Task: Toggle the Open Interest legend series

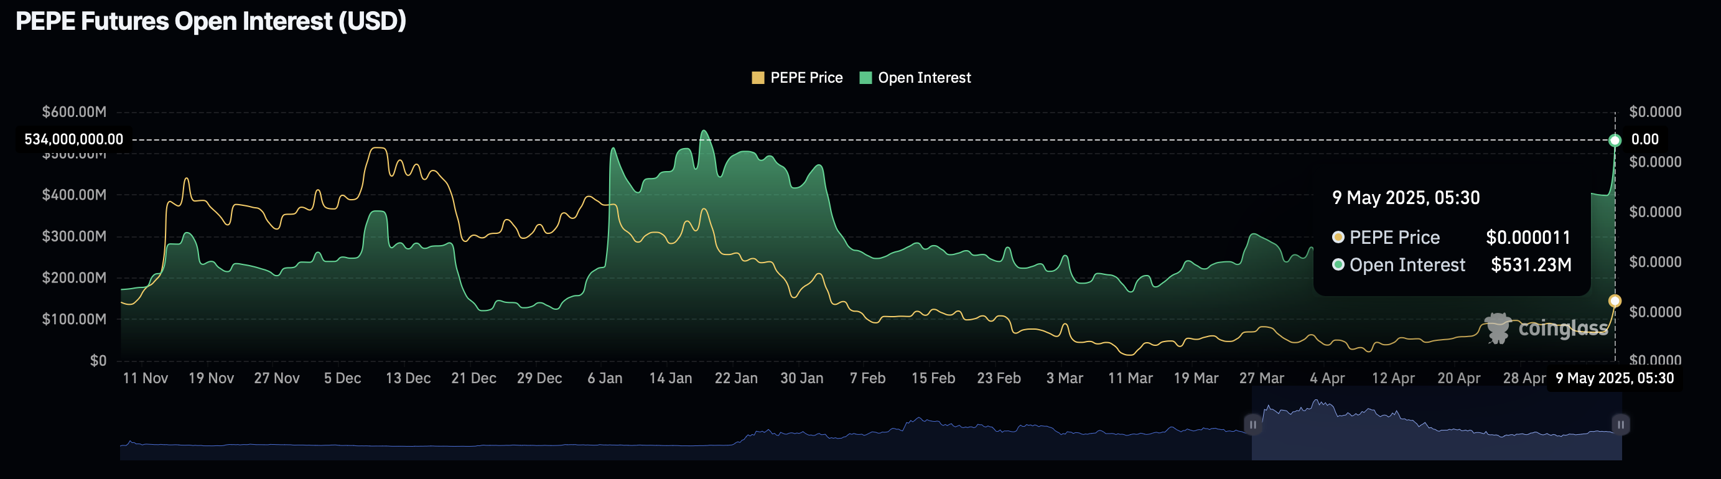Action: click(x=915, y=78)
